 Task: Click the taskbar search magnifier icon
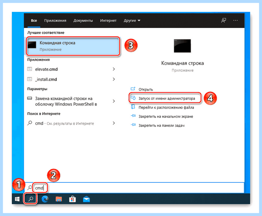pyautogui.click(x=31, y=199)
